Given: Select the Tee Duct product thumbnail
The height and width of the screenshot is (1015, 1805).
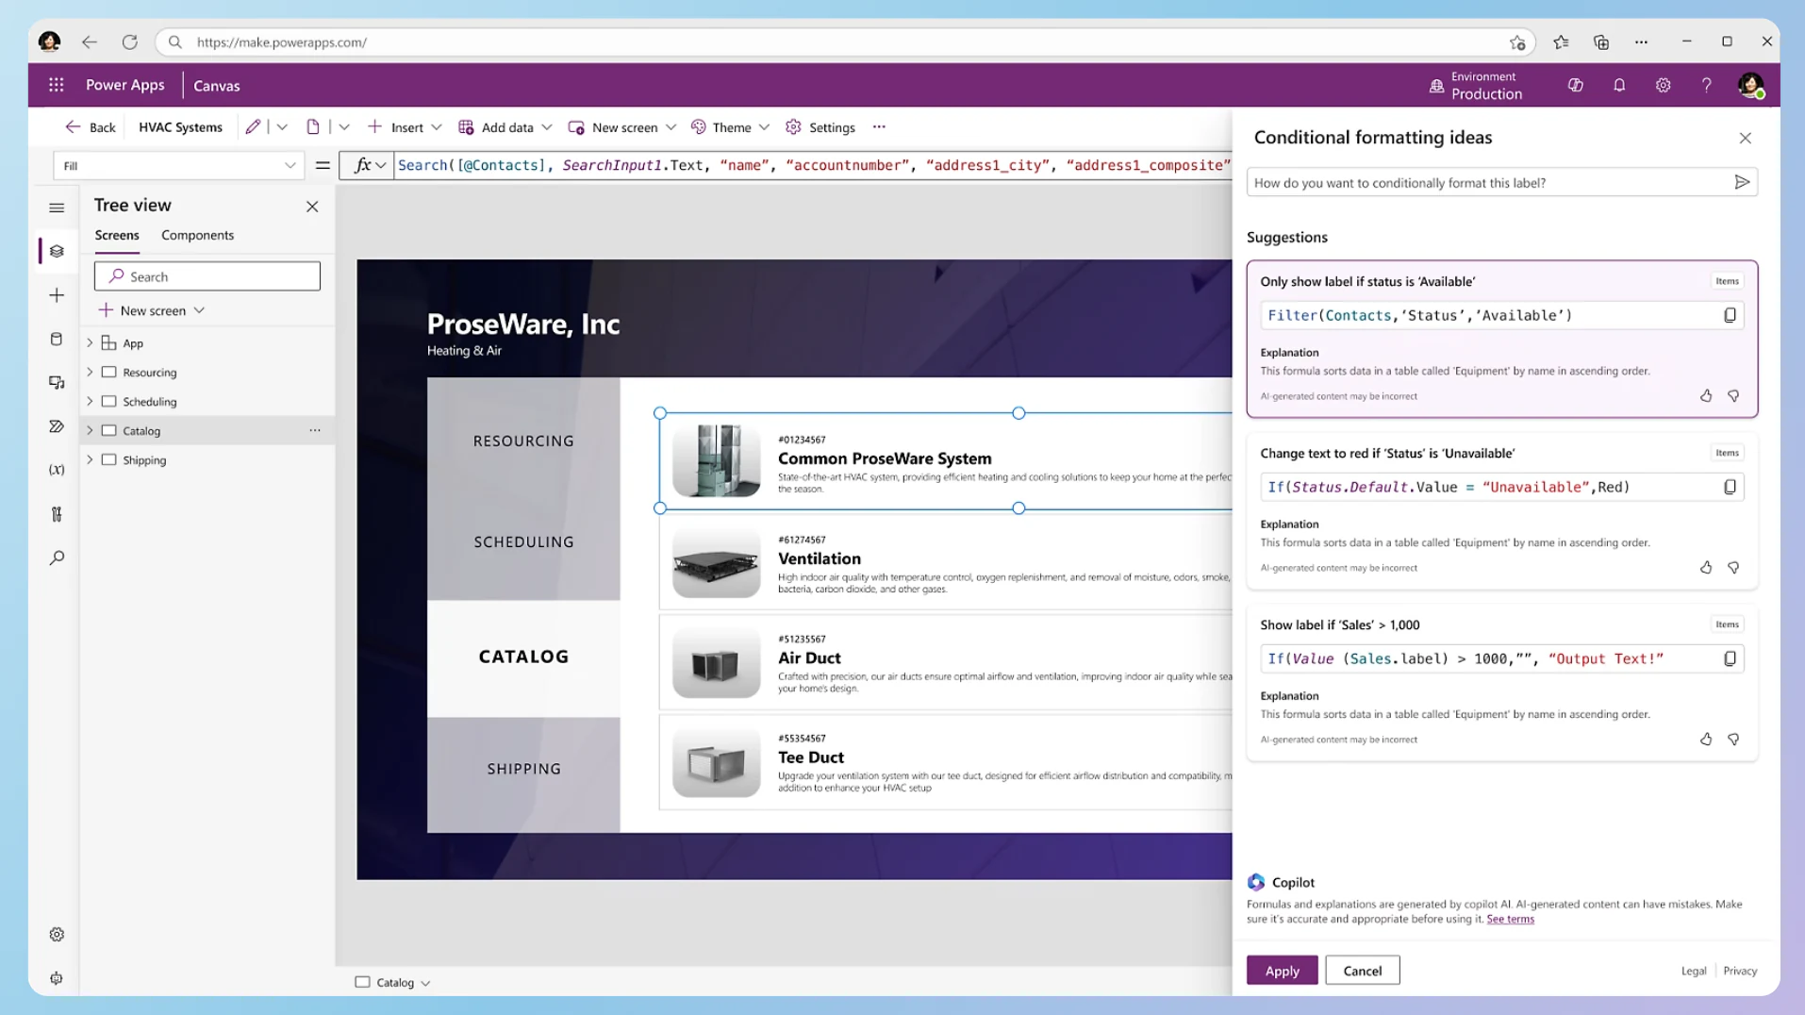Looking at the screenshot, I should pos(716,762).
